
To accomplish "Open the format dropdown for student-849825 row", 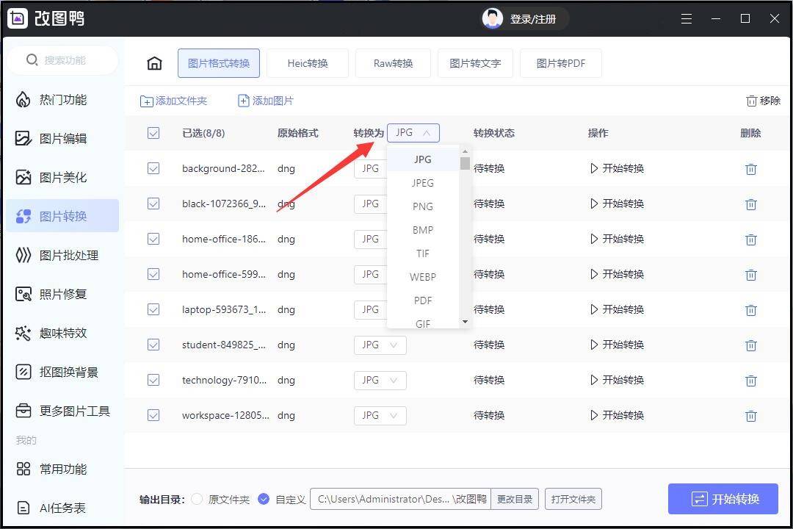I will [380, 345].
